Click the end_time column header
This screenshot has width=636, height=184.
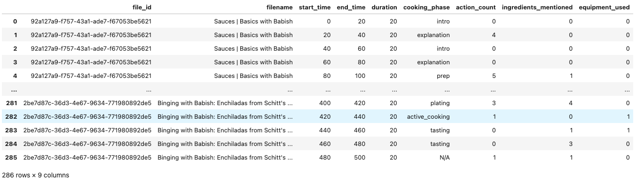pos(351,8)
